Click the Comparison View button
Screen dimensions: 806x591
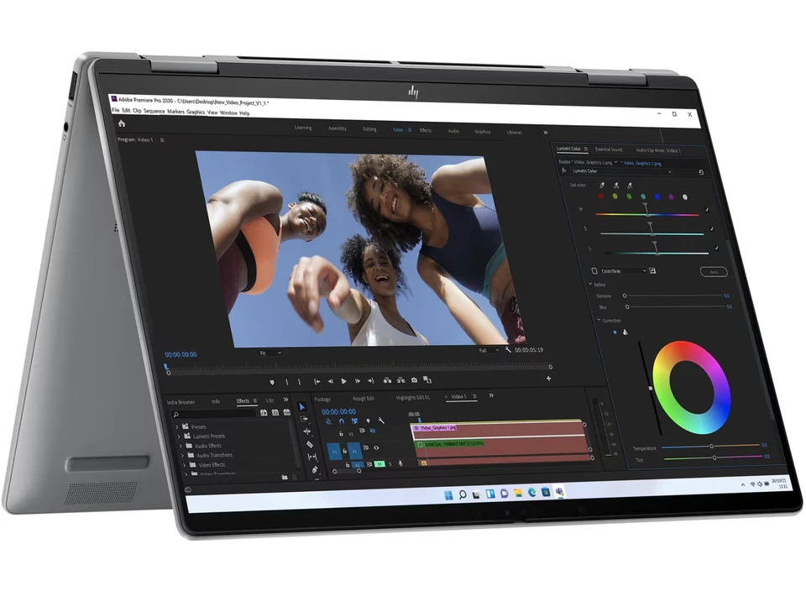coord(427,379)
